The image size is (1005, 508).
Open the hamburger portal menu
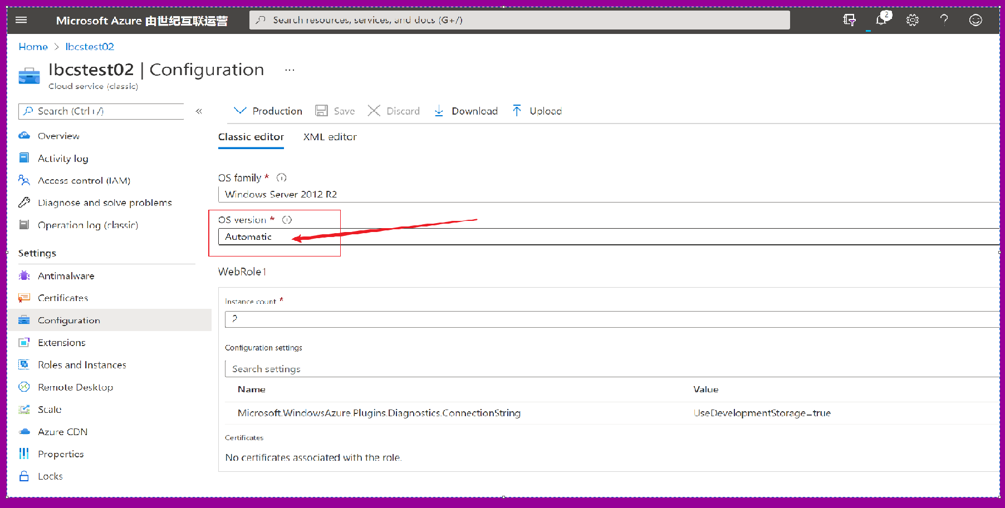21,20
